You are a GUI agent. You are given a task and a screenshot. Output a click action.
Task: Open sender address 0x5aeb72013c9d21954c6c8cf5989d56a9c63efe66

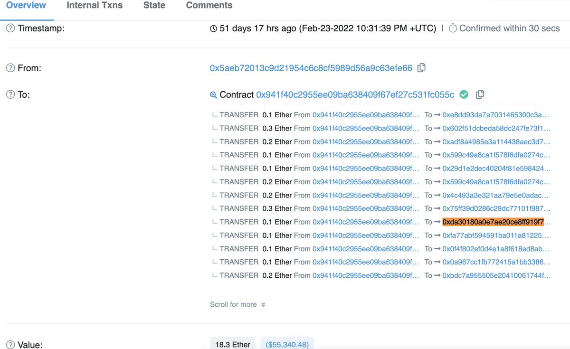tap(311, 68)
